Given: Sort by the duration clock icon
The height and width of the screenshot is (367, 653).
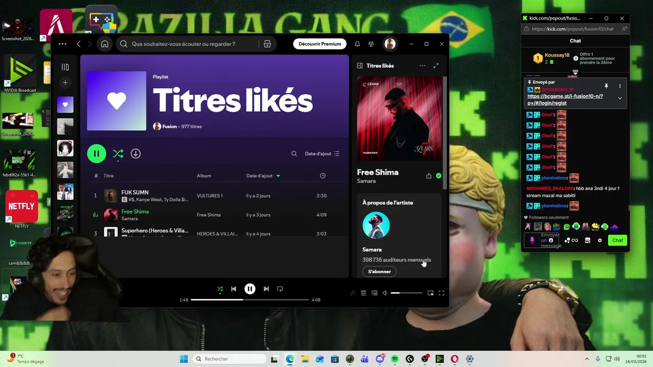Looking at the screenshot, I should 322,176.
